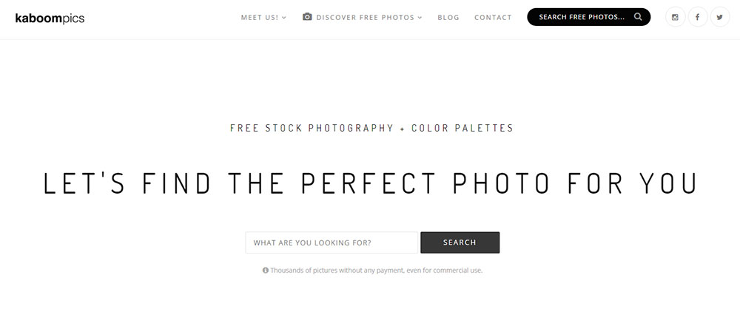Image resolution: width=740 pixels, height=309 pixels.
Task: Click the 'Let's Find the Perfect Photo' headline
Action: click(370, 184)
